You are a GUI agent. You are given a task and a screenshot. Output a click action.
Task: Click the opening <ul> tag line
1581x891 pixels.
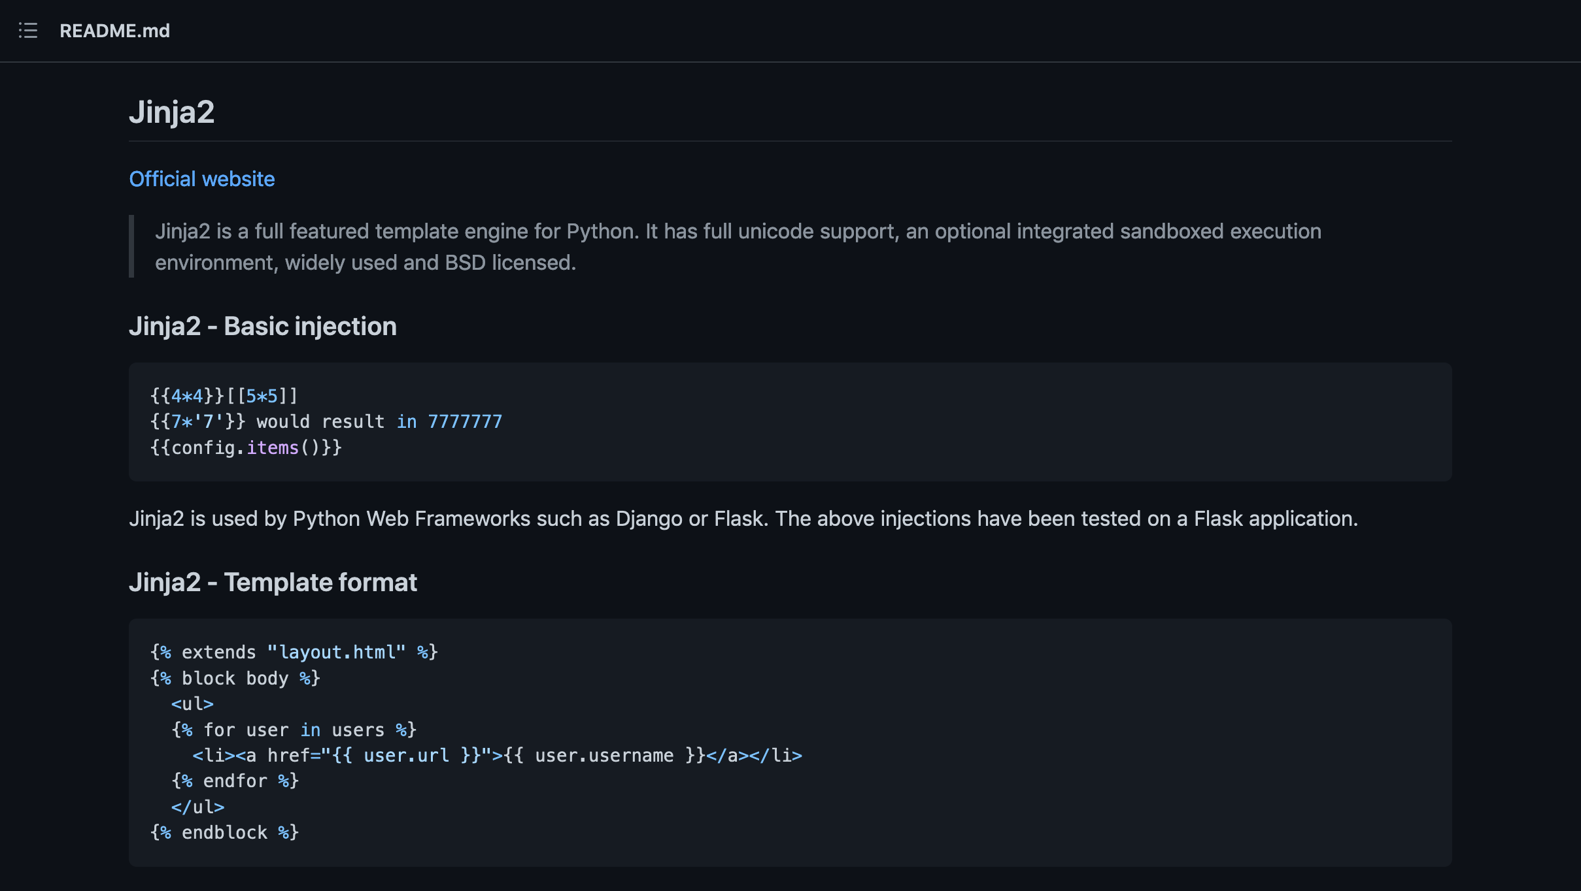point(192,704)
